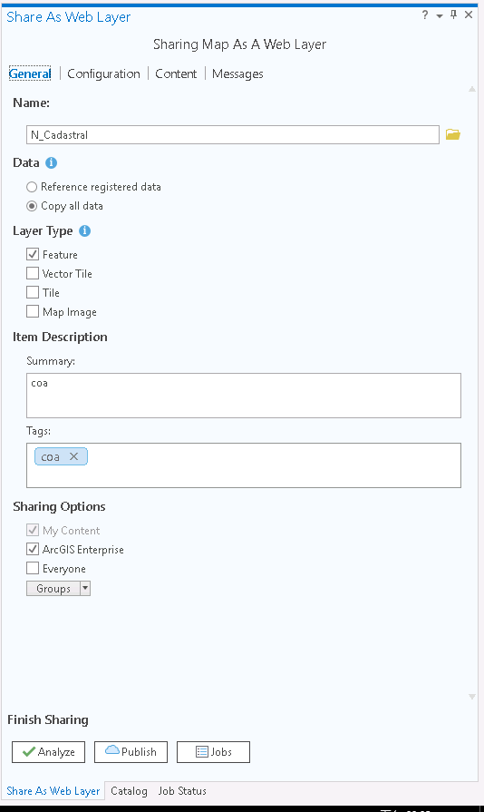The image size is (484, 812).
Task: Click the auto-hide pin icon
Action: (x=453, y=15)
